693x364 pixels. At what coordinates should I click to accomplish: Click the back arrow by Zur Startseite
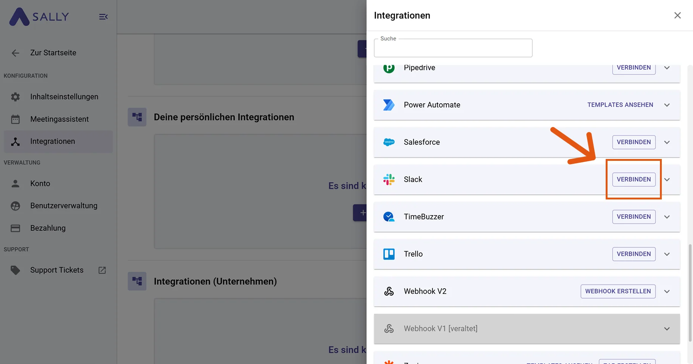pos(15,53)
